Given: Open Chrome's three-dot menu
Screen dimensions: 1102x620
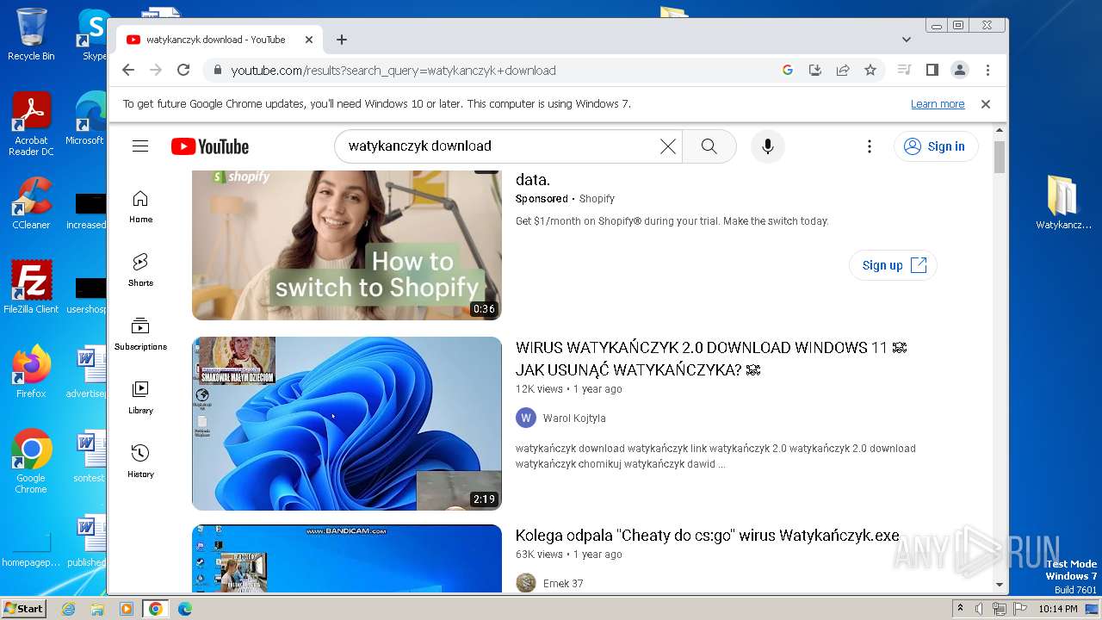Looking at the screenshot, I should point(987,71).
